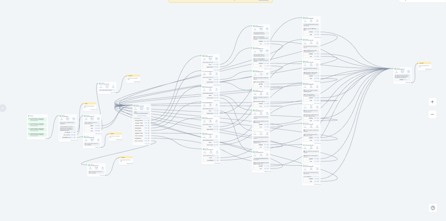Open the help question mark button
The width and height of the screenshot is (446, 221).
click(432, 208)
